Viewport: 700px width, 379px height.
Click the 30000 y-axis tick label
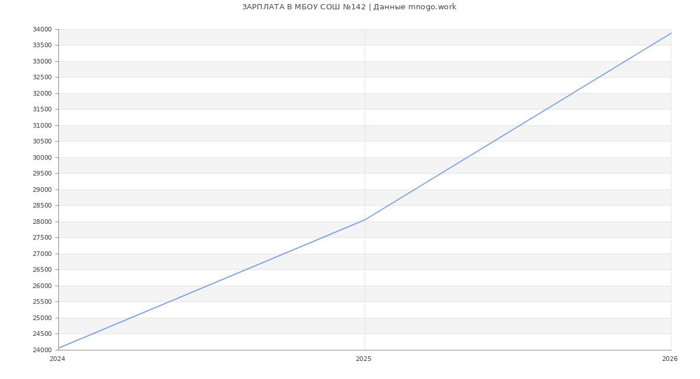pyautogui.click(x=42, y=157)
